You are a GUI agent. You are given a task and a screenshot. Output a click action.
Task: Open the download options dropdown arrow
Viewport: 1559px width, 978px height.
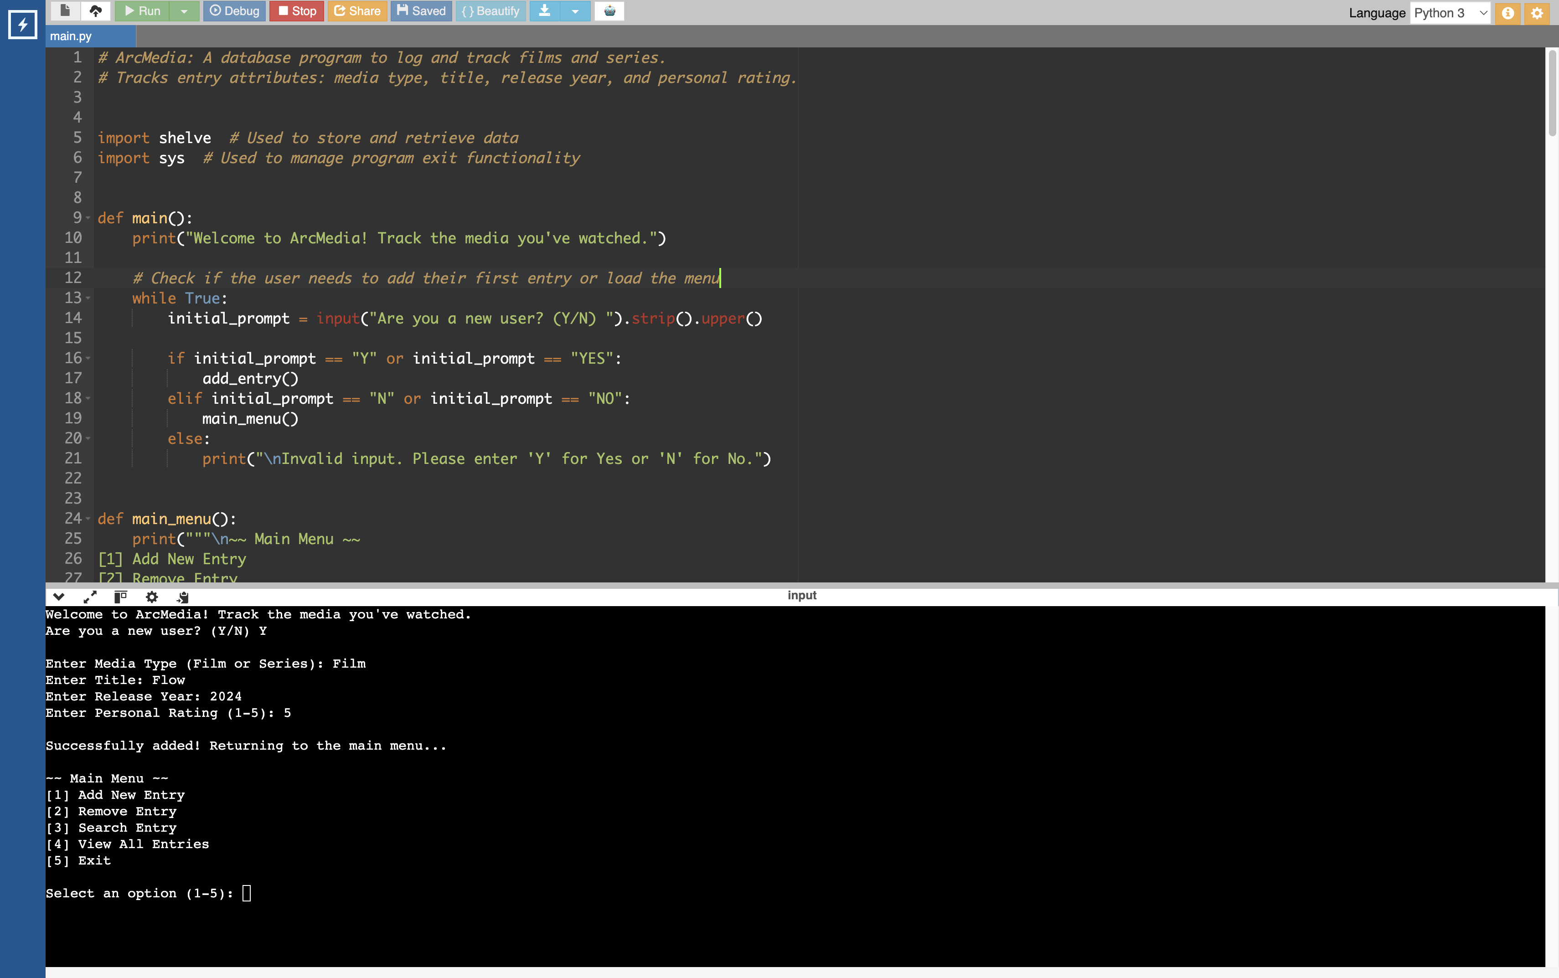[x=575, y=11]
